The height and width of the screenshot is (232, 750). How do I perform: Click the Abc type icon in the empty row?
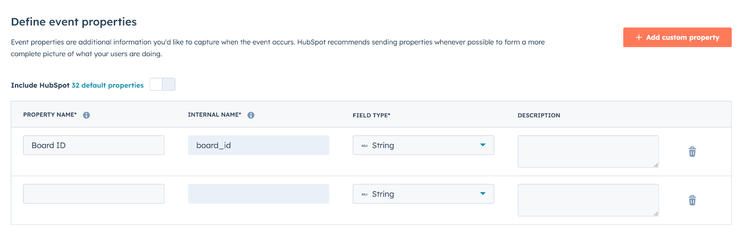point(365,195)
